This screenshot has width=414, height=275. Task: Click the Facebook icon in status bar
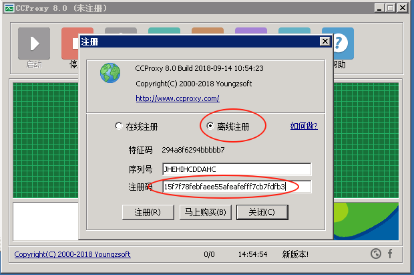click(x=390, y=254)
